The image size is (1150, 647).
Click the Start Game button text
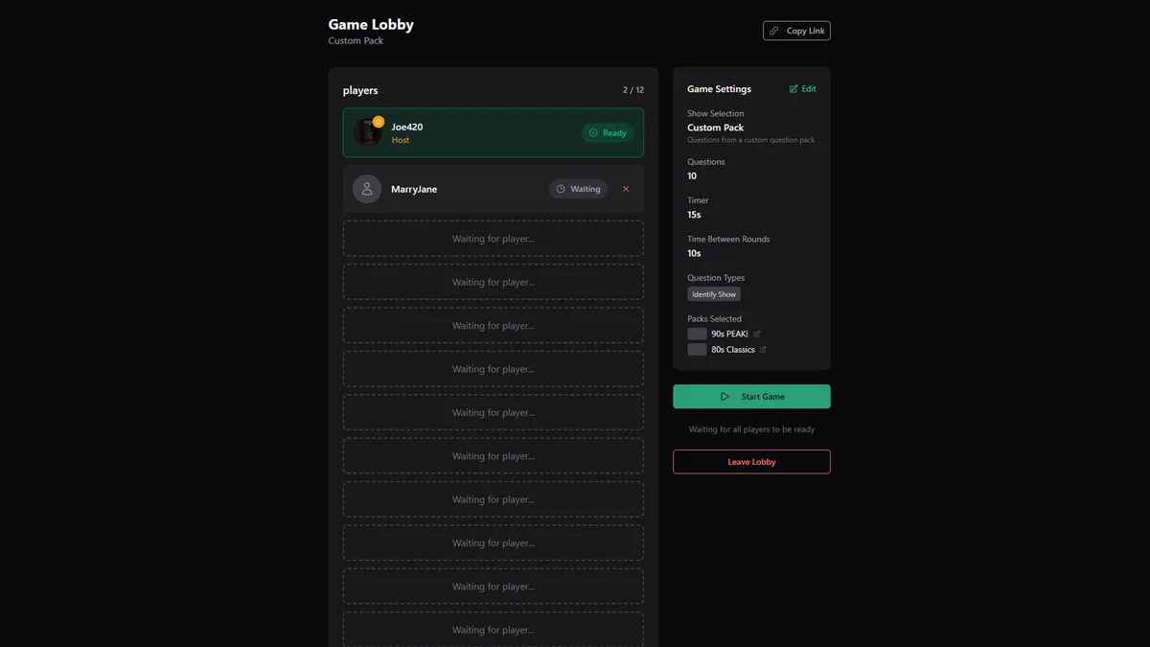pos(763,397)
